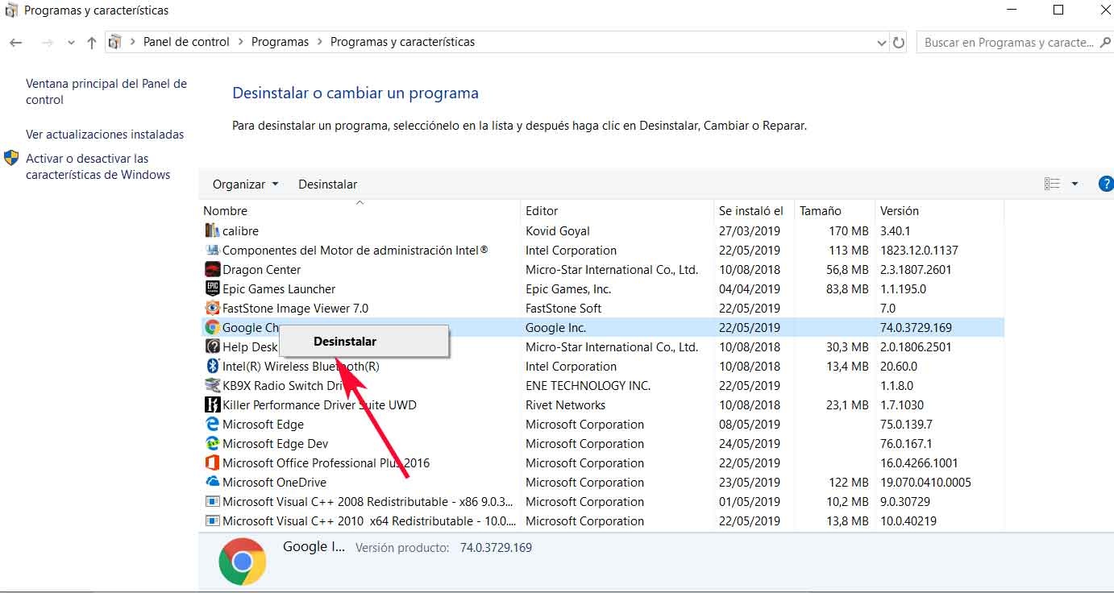Click the Microsoft OneDrive cloud icon
1114x593 pixels.
[x=213, y=483]
